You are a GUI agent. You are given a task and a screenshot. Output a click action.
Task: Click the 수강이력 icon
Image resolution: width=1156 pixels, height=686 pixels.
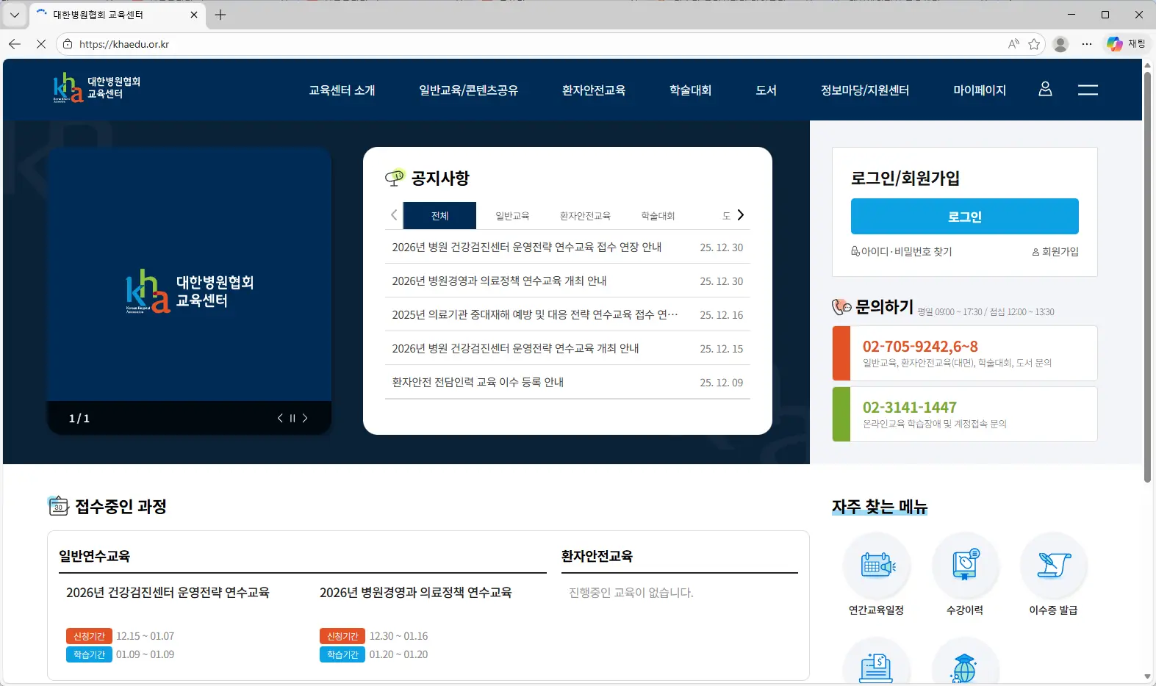(x=965, y=565)
